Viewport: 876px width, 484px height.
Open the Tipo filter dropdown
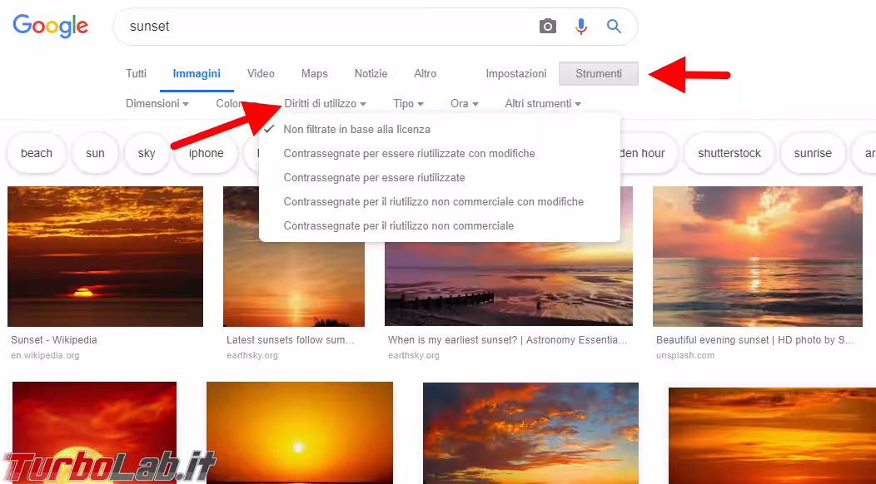click(x=408, y=104)
